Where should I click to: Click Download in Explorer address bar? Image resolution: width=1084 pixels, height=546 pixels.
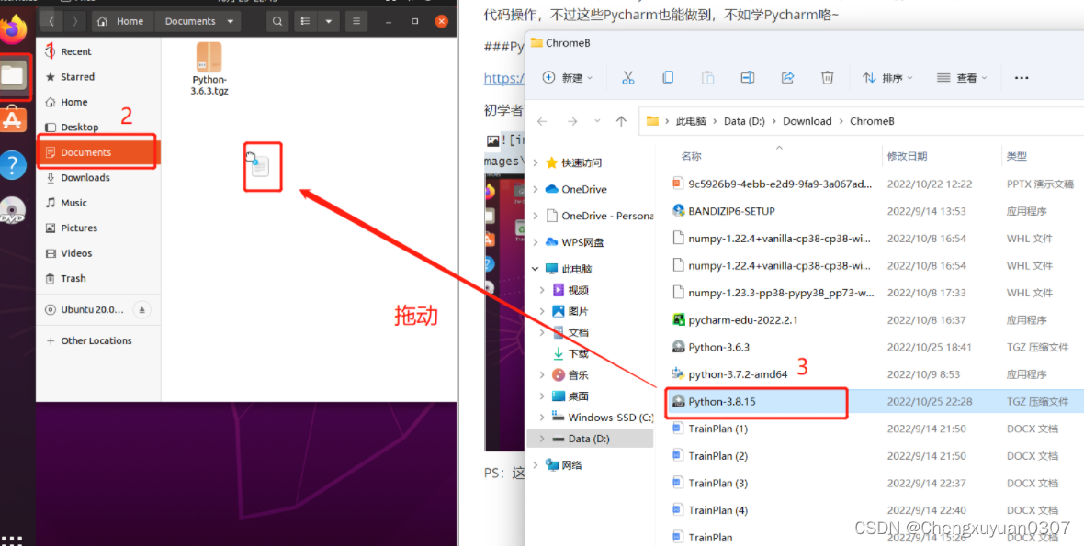click(x=807, y=121)
